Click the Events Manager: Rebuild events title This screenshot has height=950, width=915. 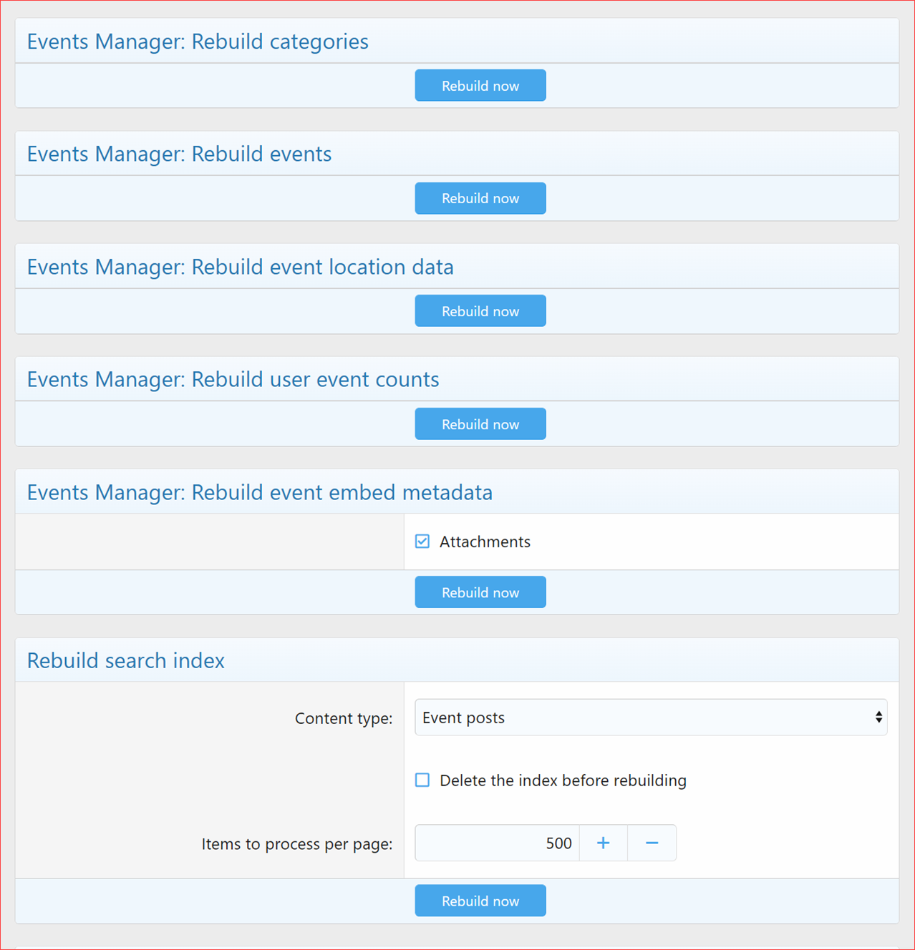point(178,154)
